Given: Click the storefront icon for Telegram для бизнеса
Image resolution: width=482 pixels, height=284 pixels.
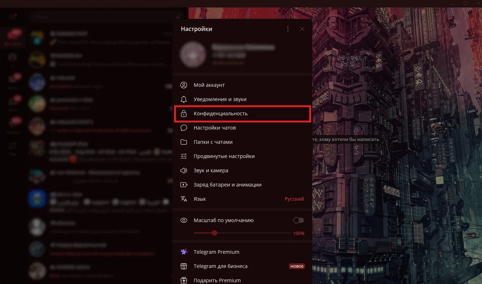Looking at the screenshot, I should (x=184, y=266).
